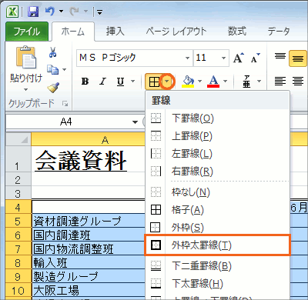Open the undo history dropdown arrow
This screenshot has width=308, height=300.
(x=61, y=12)
